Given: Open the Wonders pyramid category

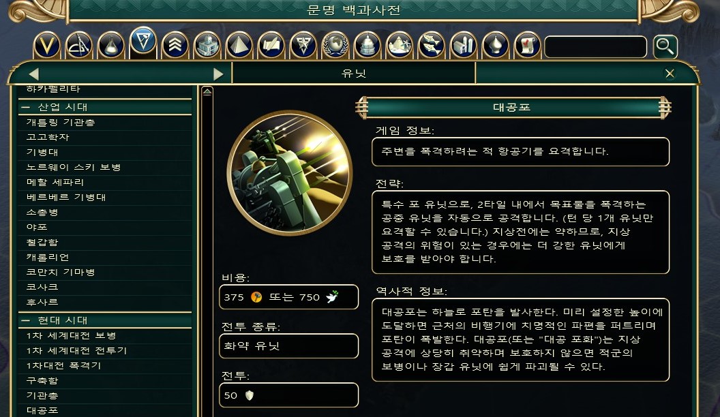Looking at the screenshot, I should coord(239,46).
